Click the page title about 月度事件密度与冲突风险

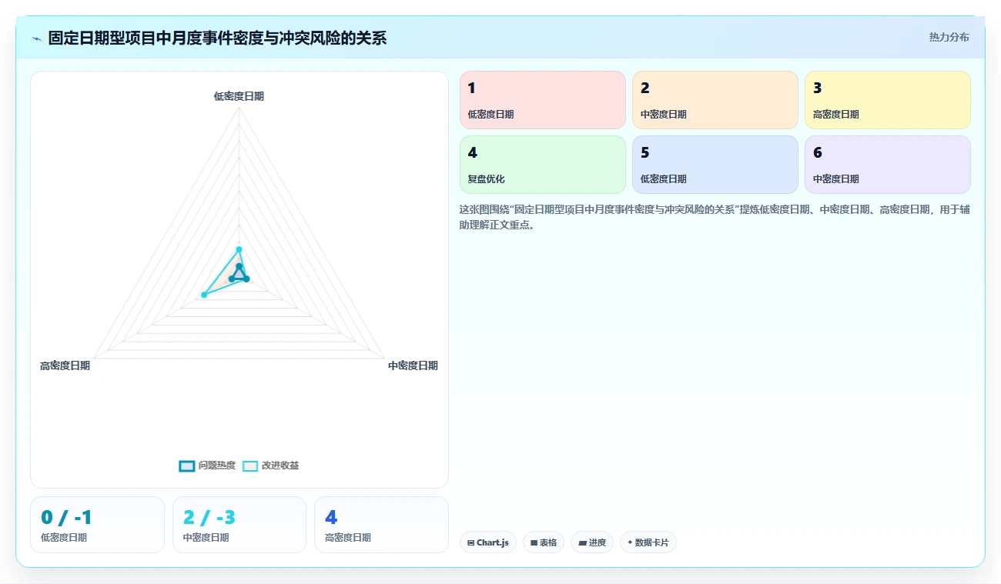click(x=217, y=38)
